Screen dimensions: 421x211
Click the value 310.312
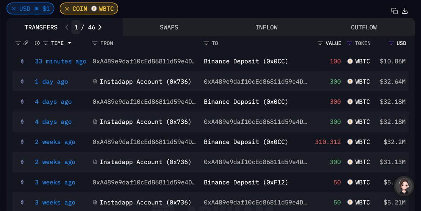328,142
